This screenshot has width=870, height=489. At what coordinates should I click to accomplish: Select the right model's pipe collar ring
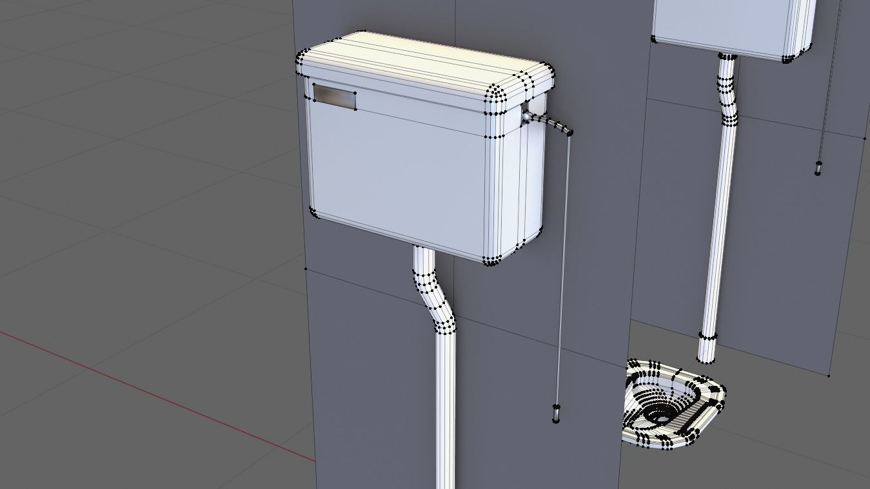pos(708,336)
